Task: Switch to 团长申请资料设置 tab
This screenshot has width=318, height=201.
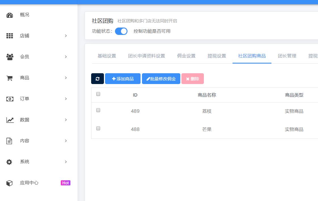Action: click(147, 56)
